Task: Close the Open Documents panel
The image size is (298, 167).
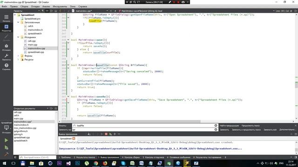Action: click(x=56, y=109)
